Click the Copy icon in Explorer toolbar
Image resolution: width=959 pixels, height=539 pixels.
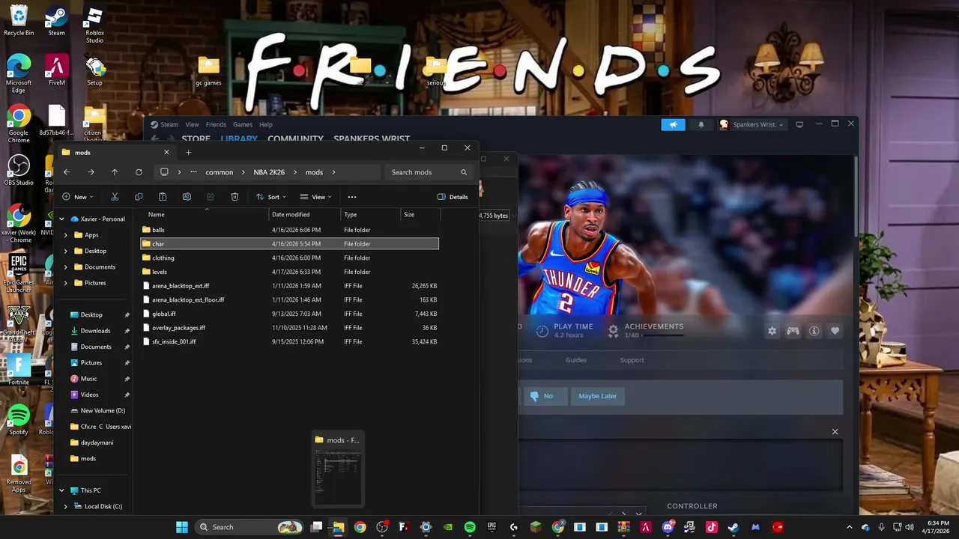click(139, 197)
